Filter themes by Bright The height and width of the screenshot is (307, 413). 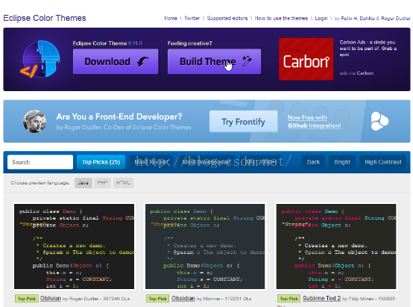click(342, 162)
